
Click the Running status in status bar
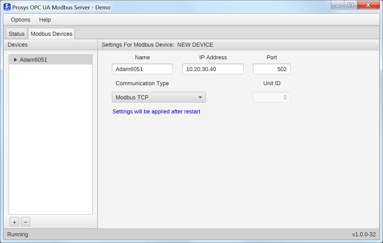pyautogui.click(x=18, y=234)
